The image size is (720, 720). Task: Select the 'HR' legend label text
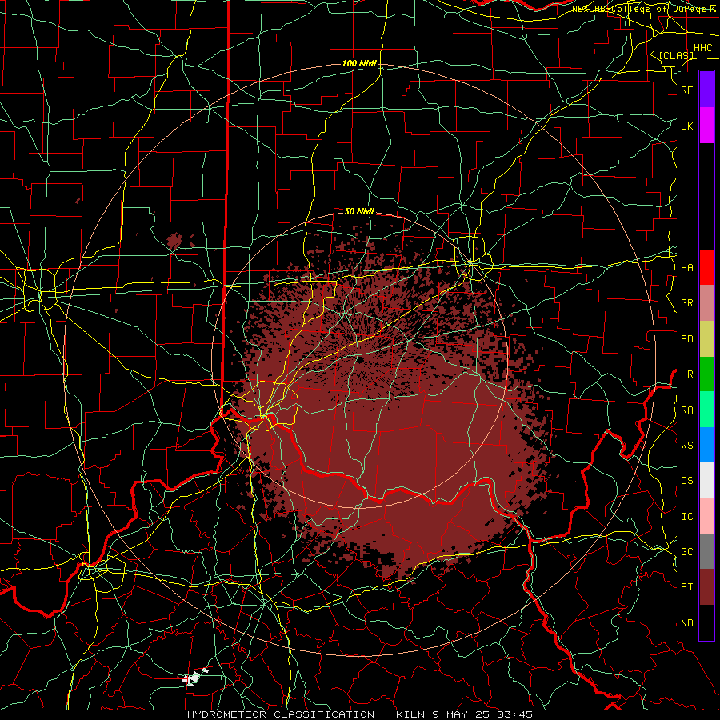coord(686,374)
